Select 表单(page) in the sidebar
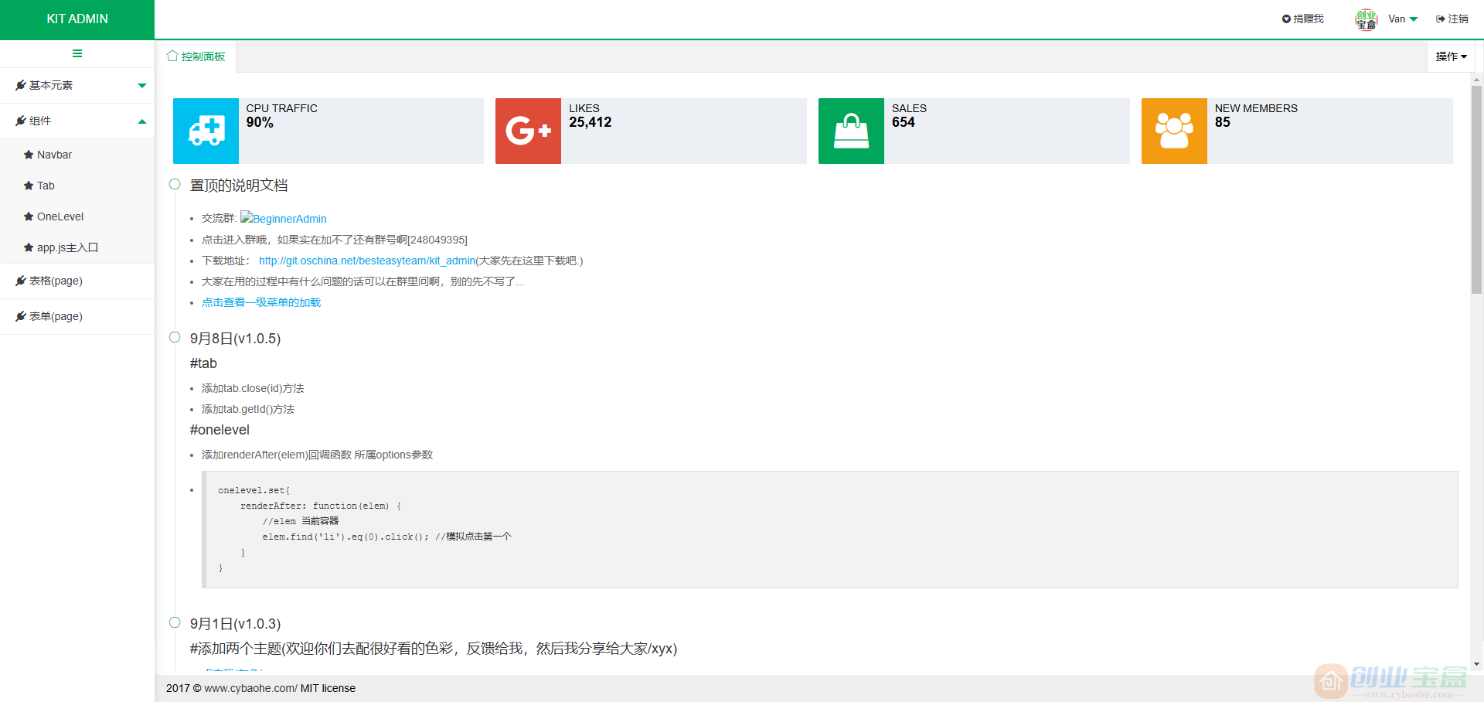The width and height of the screenshot is (1484, 702). 56,316
